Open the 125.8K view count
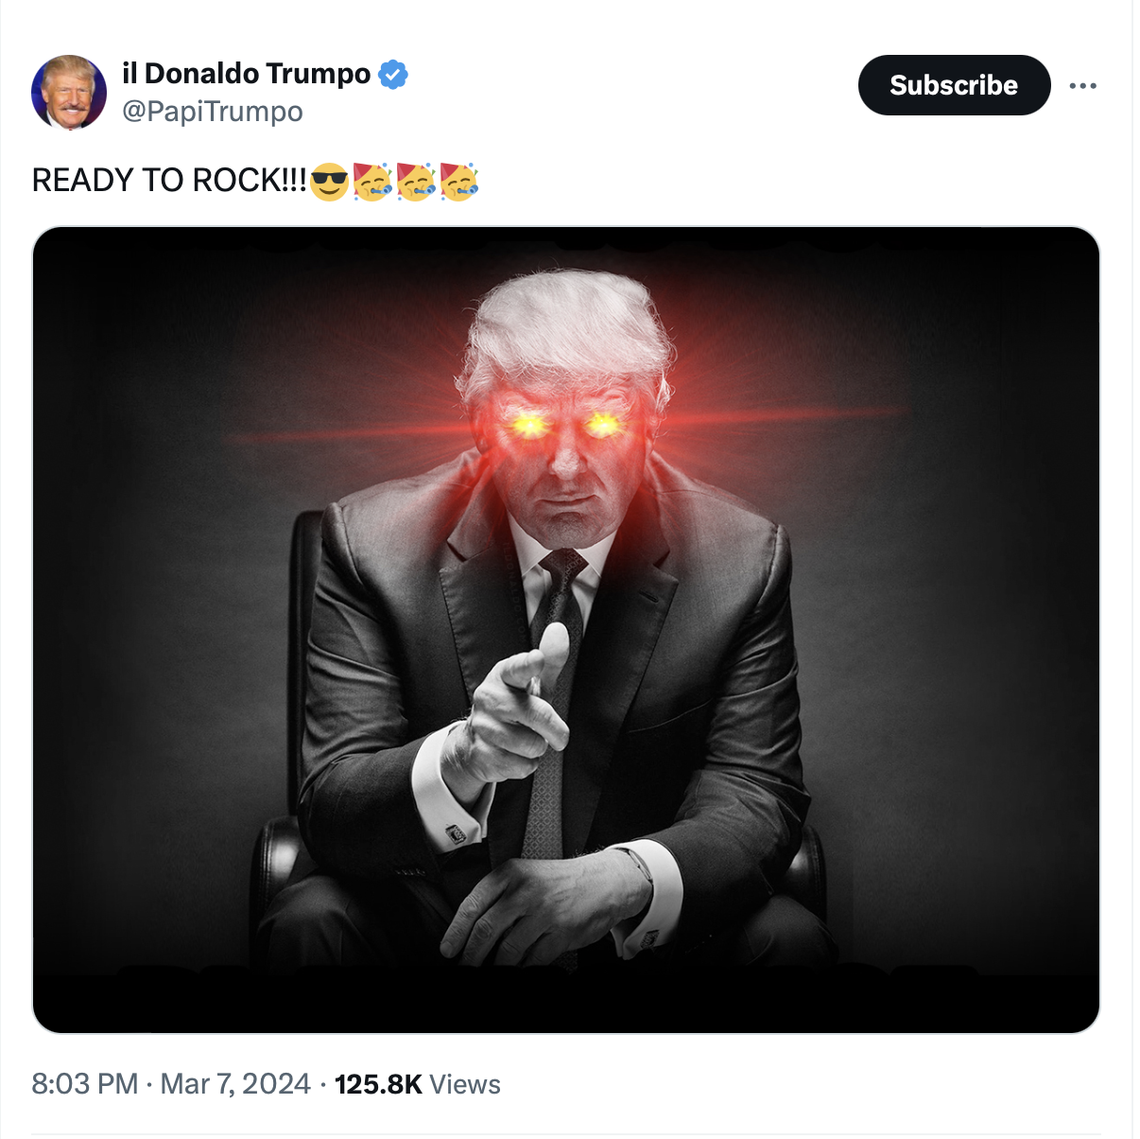Screen dimensions: 1140x1139 [378, 1084]
